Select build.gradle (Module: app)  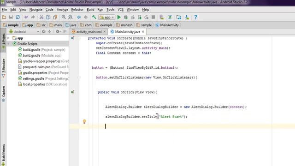40,55
